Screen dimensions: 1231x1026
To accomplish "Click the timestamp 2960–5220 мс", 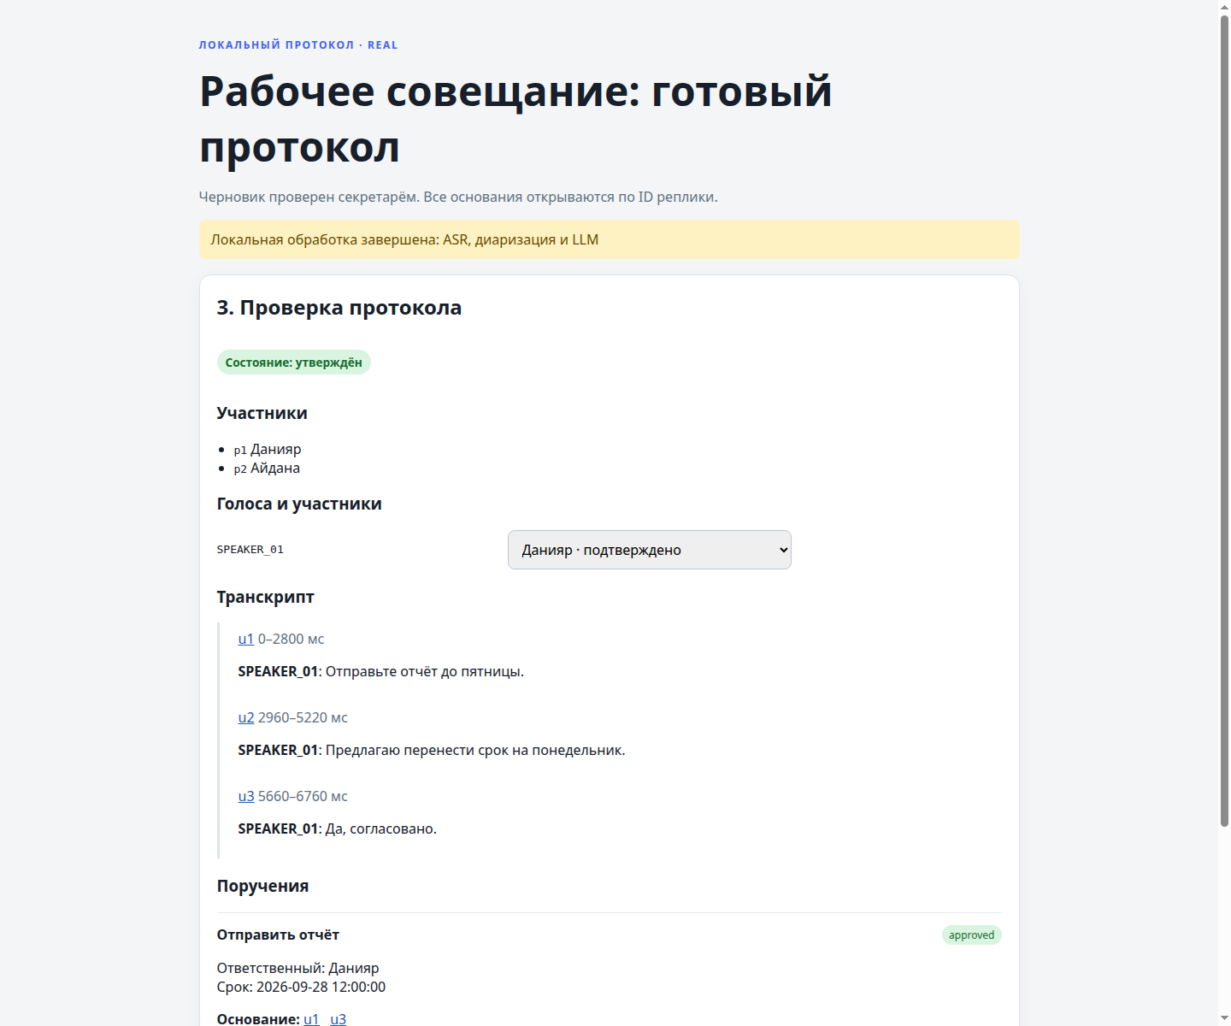I will pos(303,717).
